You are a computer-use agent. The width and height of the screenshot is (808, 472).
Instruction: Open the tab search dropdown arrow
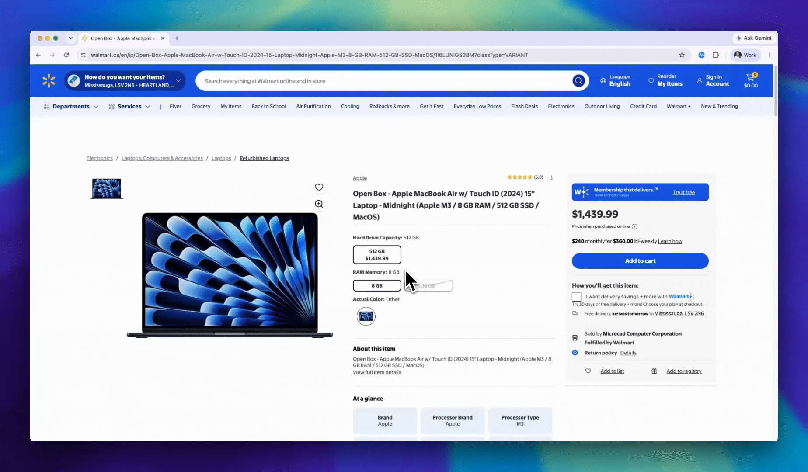click(70, 38)
